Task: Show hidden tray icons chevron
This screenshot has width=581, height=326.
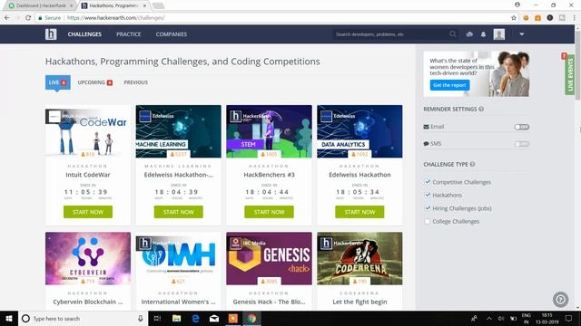Action: point(489,318)
